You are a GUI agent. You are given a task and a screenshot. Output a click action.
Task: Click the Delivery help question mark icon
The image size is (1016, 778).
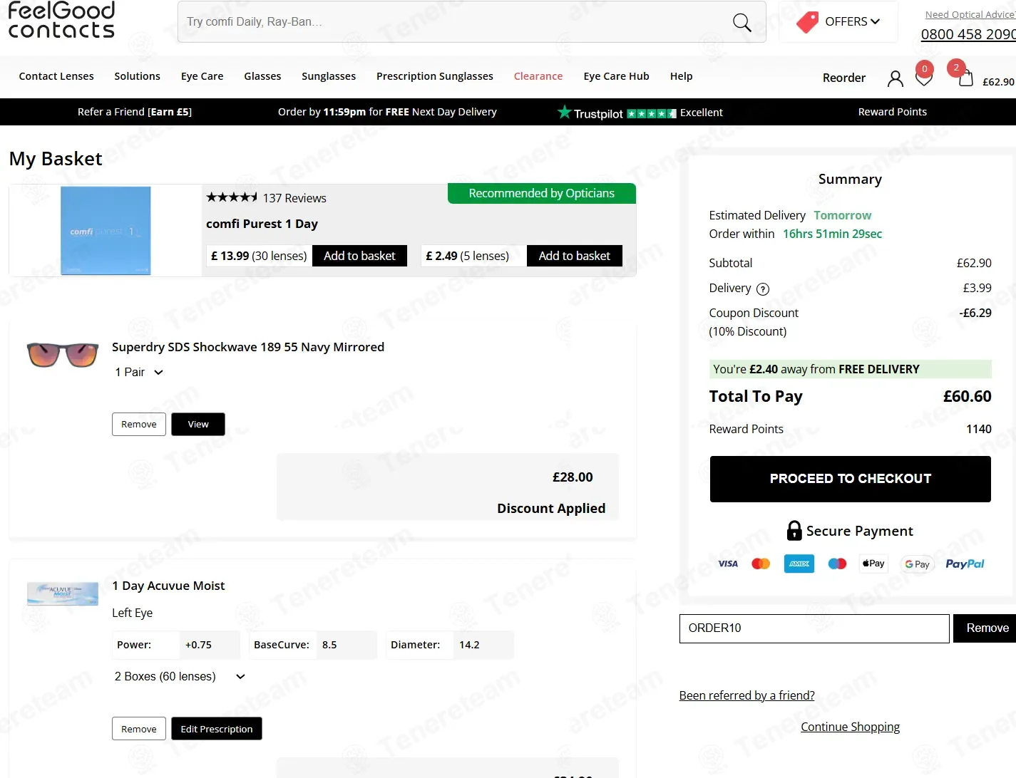click(x=763, y=289)
